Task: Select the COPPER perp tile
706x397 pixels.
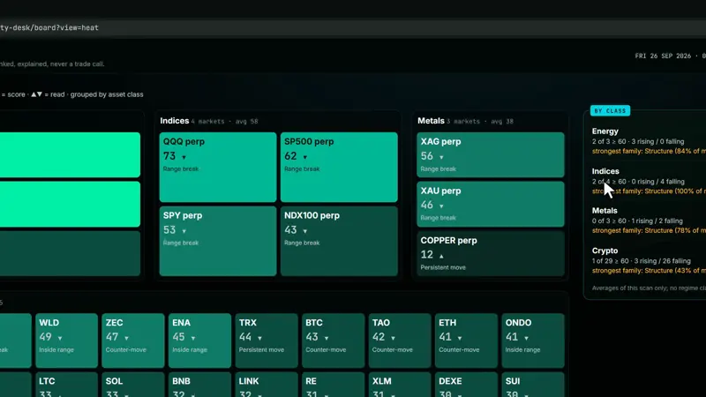Action: 491,253
